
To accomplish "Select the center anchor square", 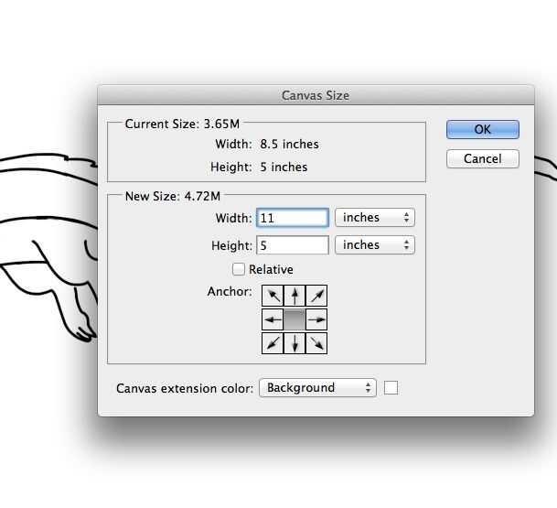I will click(x=295, y=319).
